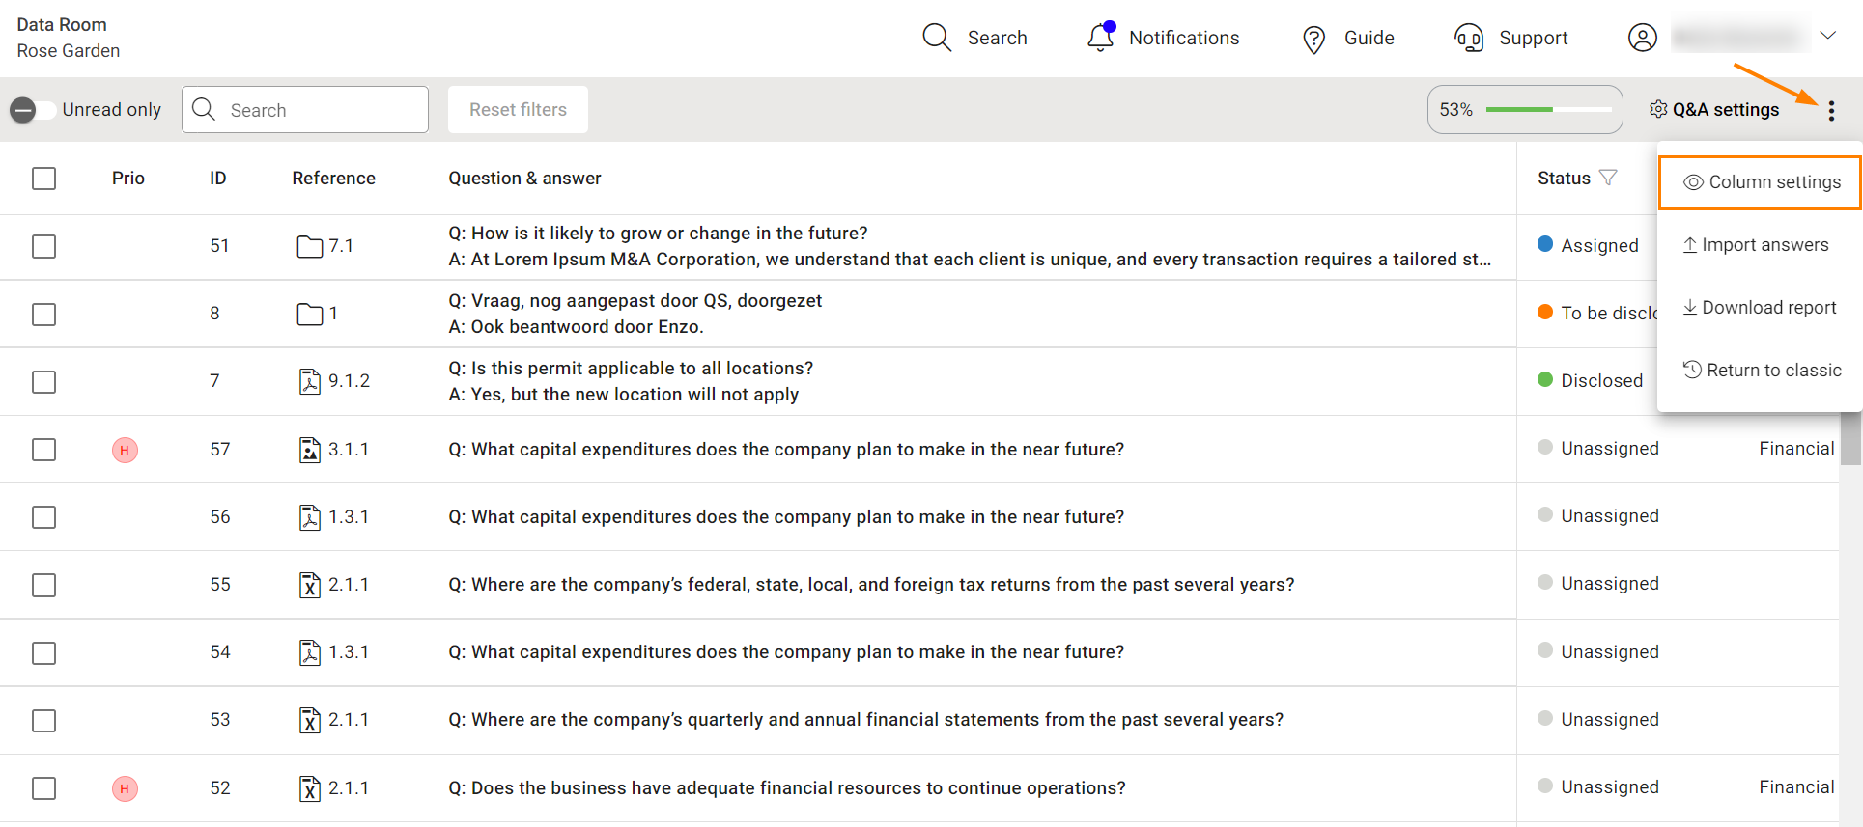The width and height of the screenshot is (1863, 827).
Task: Click the high priority badge on question 57
Action: [x=125, y=450]
